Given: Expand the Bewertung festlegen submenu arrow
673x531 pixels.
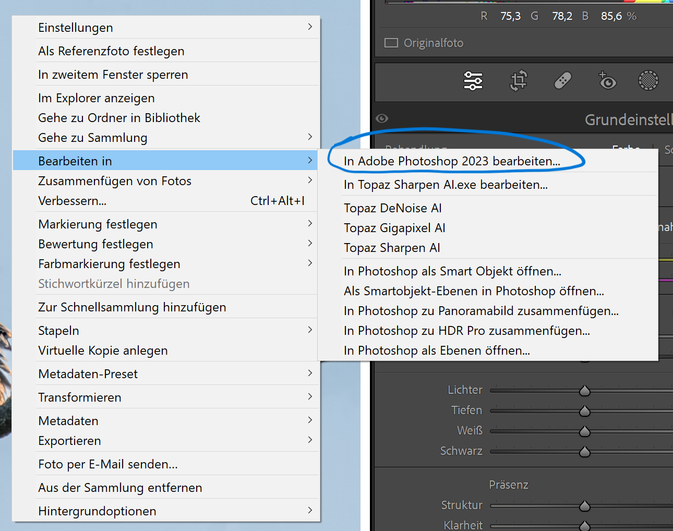Looking at the screenshot, I should pos(310,243).
